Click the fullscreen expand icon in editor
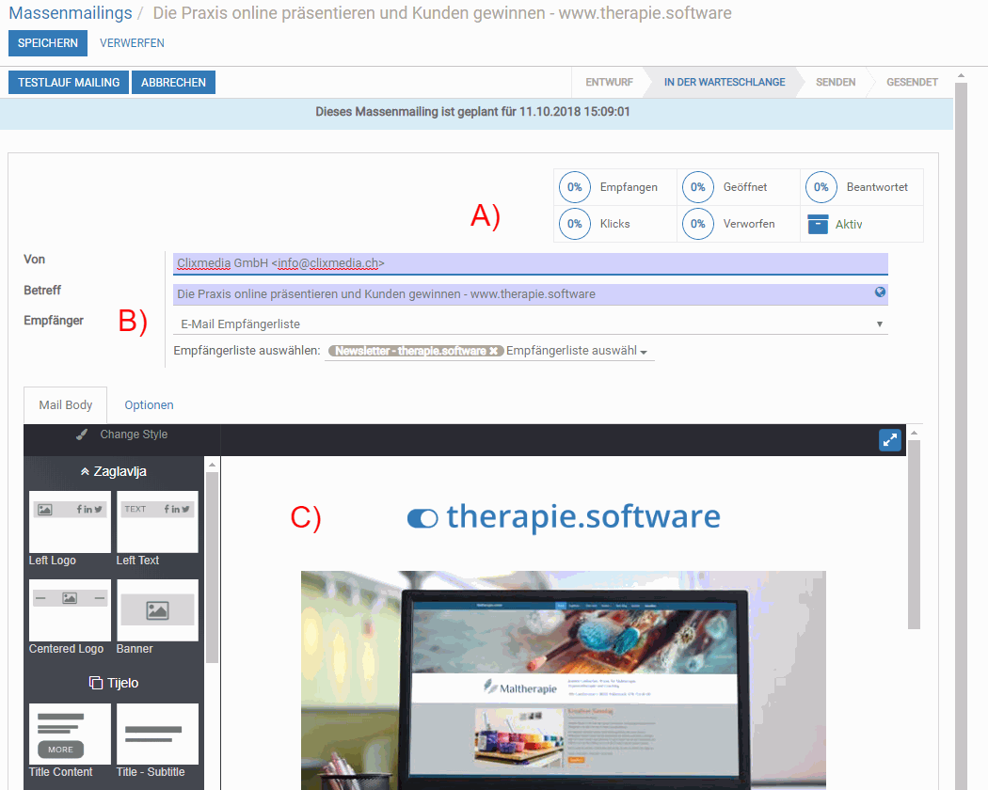Viewport: 988px width, 790px height. coord(890,440)
